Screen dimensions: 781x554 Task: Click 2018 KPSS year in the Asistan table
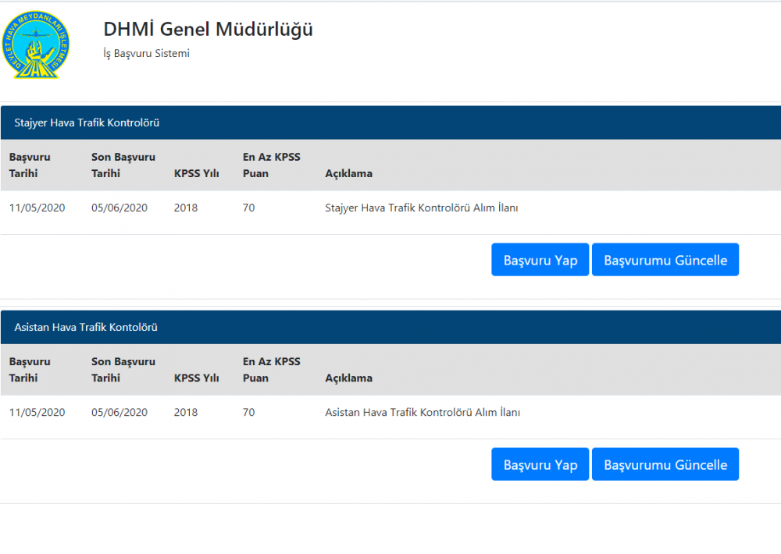coord(186,412)
